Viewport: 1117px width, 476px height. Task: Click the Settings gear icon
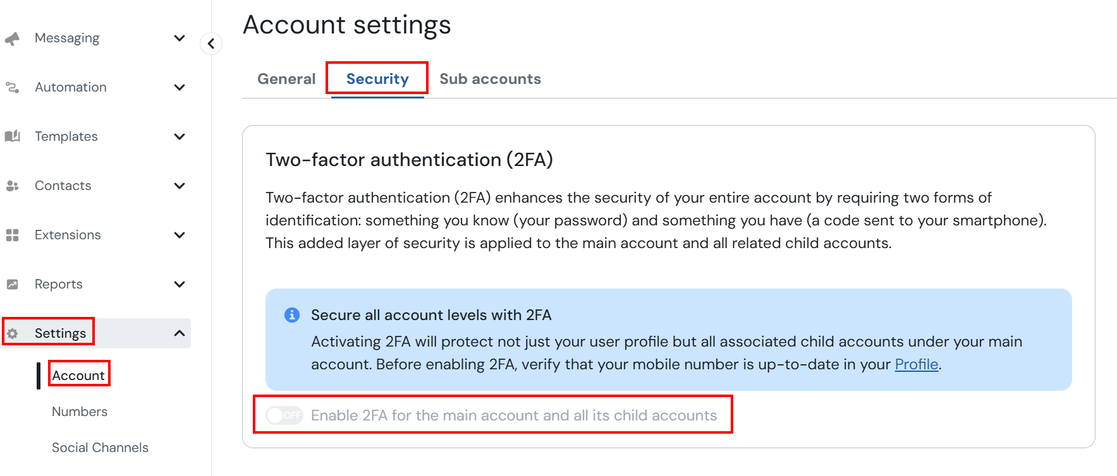pyautogui.click(x=13, y=333)
